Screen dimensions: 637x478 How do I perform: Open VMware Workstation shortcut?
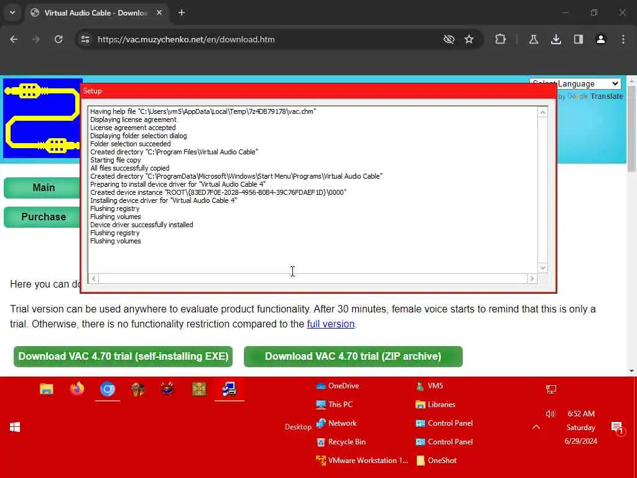coord(362,461)
